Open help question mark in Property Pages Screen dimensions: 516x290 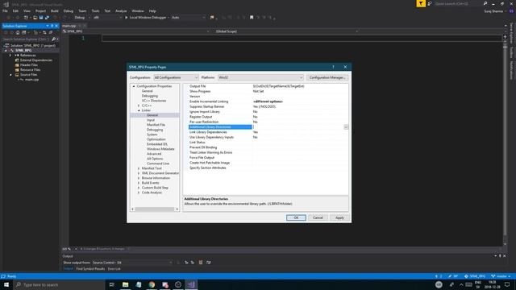click(x=333, y=67)
